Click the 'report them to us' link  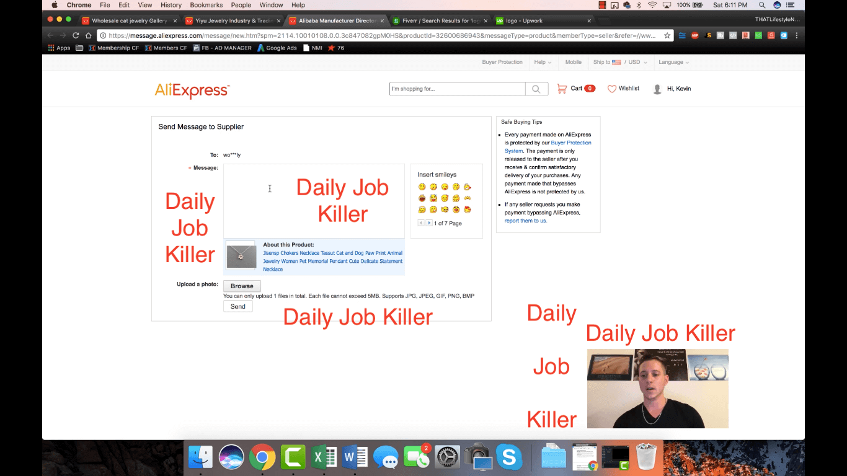tap(526, 221)
